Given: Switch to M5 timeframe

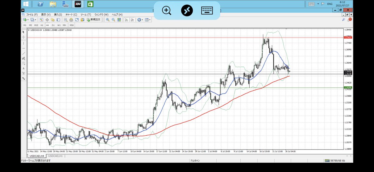Looking at the screenshot, I should coord(31,25).
